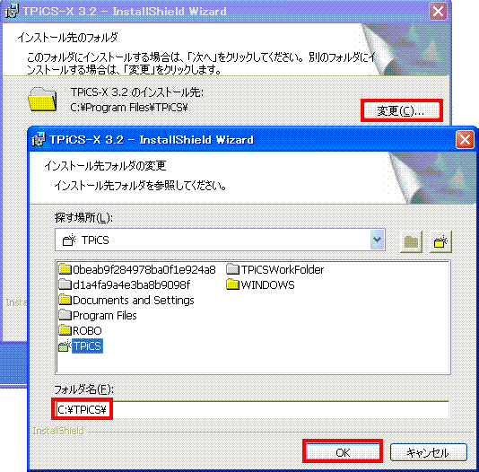Select the Program Files folder icon

point(65,315)
